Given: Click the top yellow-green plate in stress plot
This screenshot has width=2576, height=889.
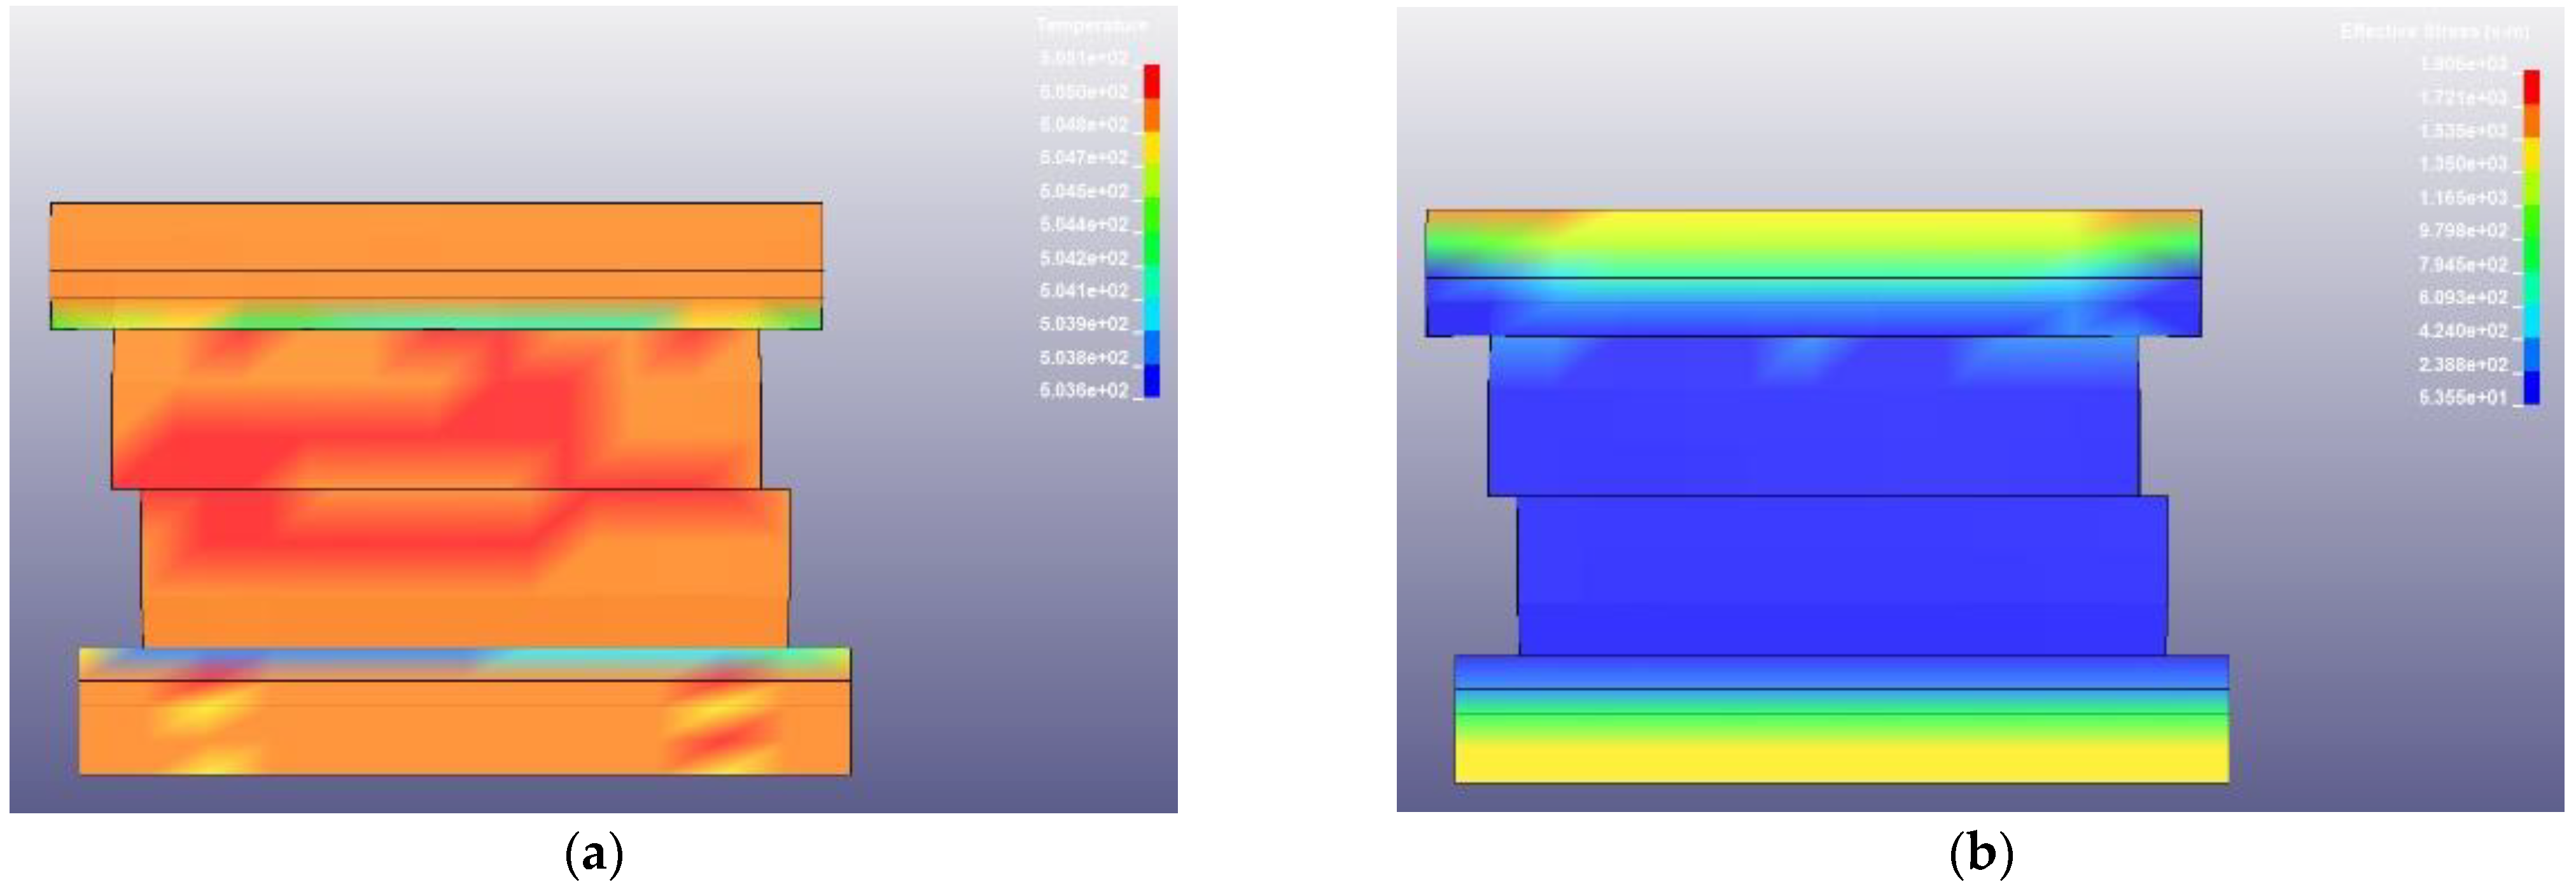Looking at the screenshot, I should click(1813, 243).
